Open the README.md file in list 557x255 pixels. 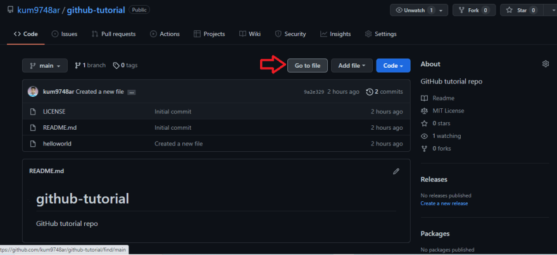pyautogui.click(x=59, y=128)
